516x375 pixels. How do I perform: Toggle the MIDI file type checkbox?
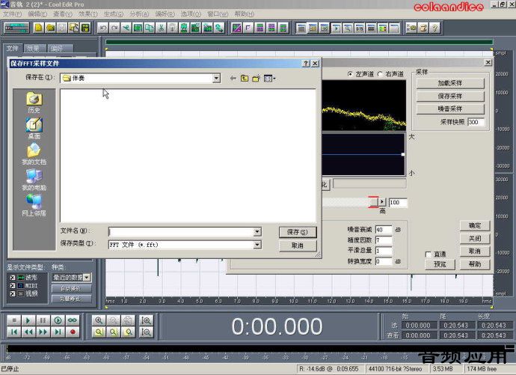pyautogui.click(x=13, y=285)
